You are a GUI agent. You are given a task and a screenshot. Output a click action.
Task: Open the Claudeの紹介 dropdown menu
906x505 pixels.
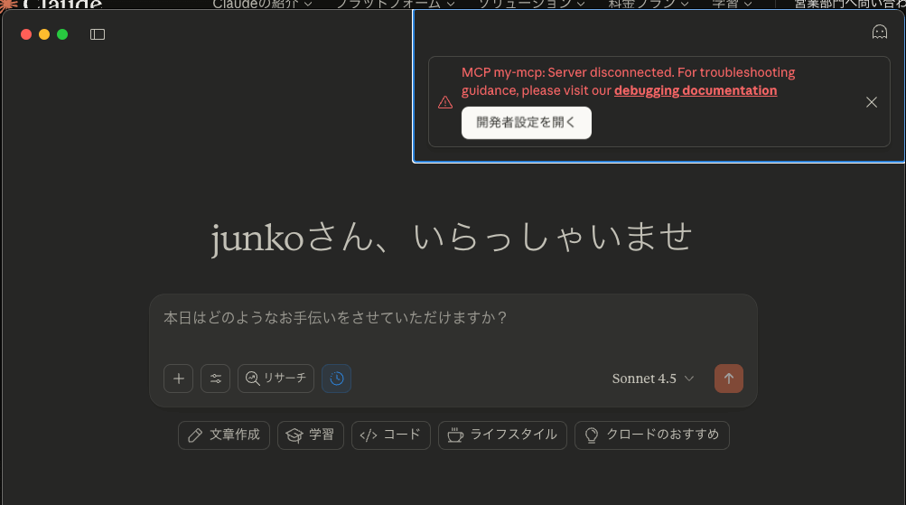tap(262, 4)
